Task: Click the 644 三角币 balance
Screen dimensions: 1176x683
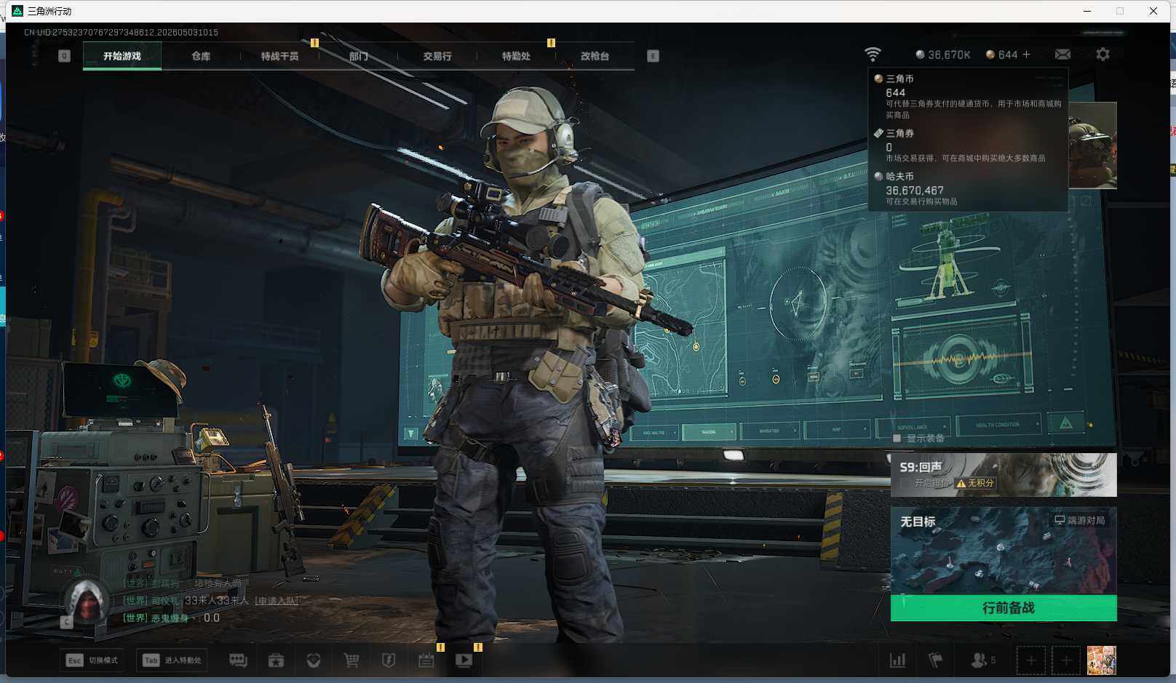Action: pyautogui.click(x=1002, y=55)
